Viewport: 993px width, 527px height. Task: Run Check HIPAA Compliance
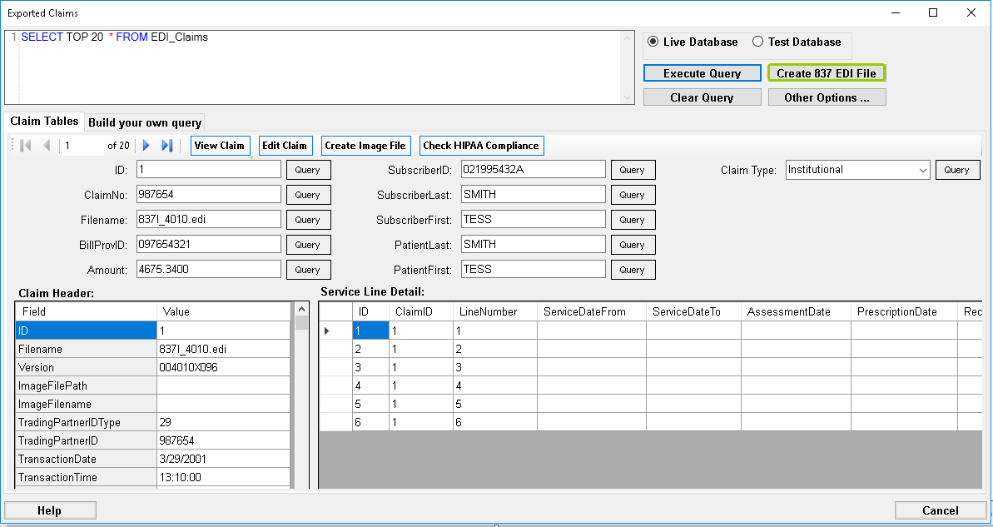480,146
